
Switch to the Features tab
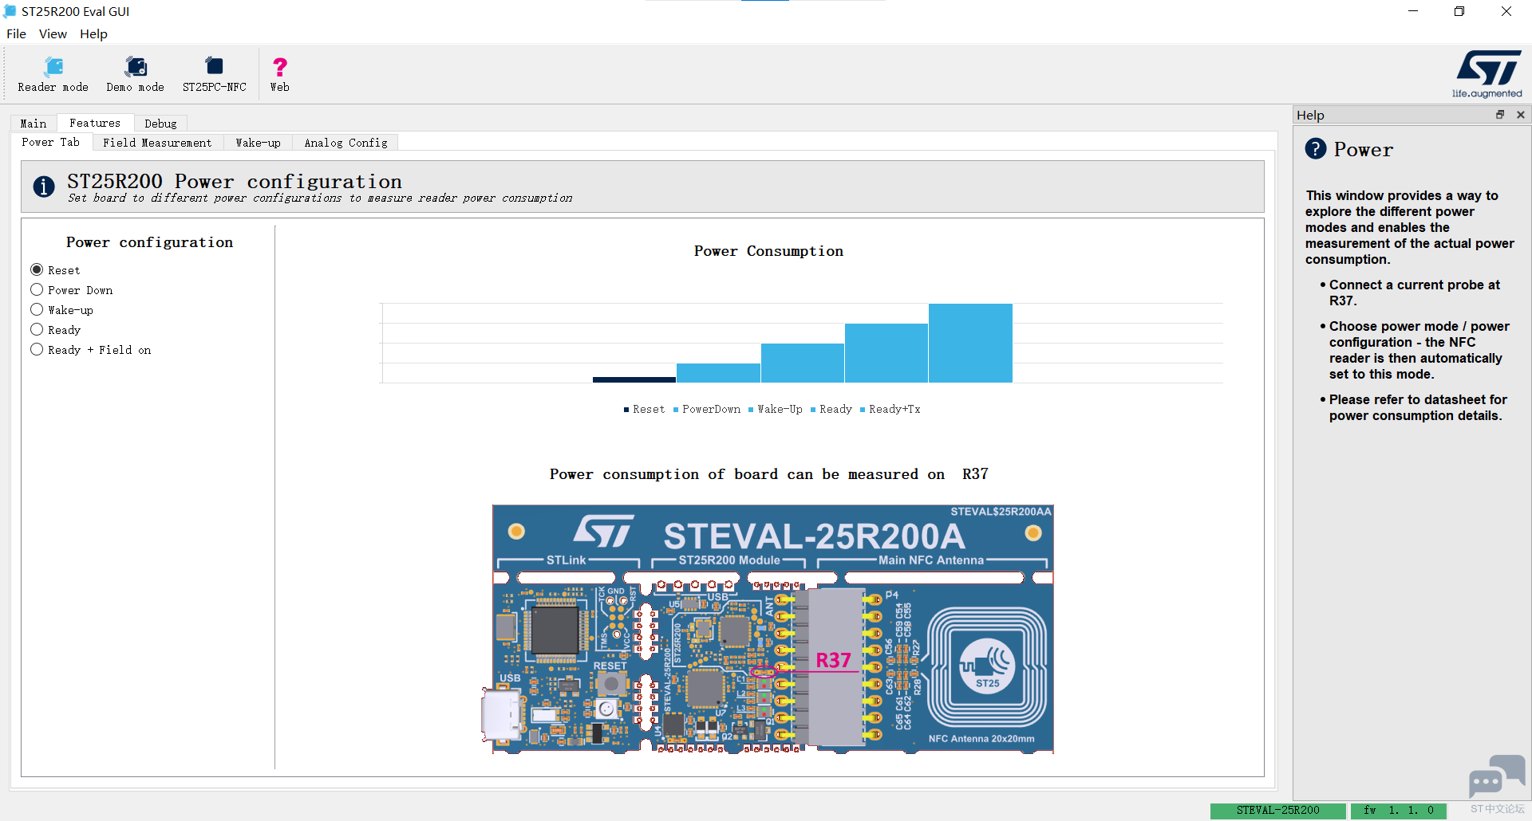tap(95, 123)
